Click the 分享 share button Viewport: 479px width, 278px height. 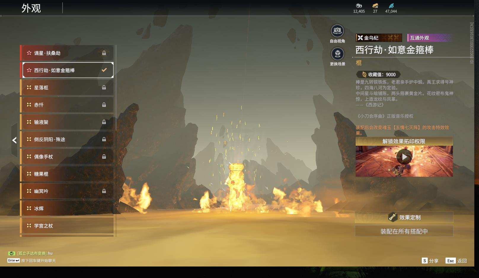(x=430, y=261)
